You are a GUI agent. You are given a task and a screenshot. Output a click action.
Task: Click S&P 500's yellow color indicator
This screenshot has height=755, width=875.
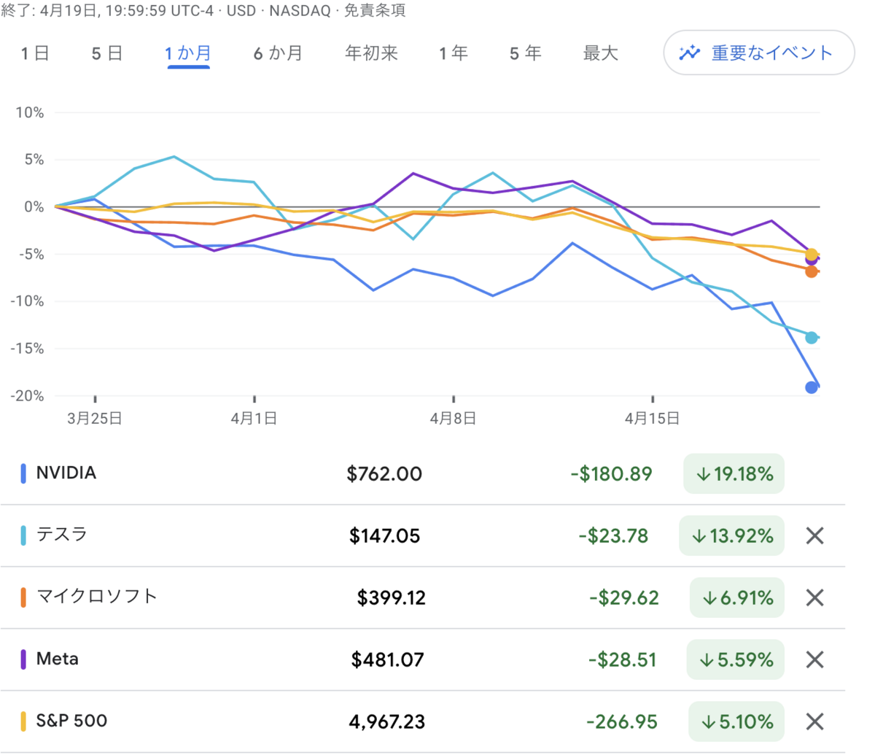pyautogui.click(x=23, y=721)
